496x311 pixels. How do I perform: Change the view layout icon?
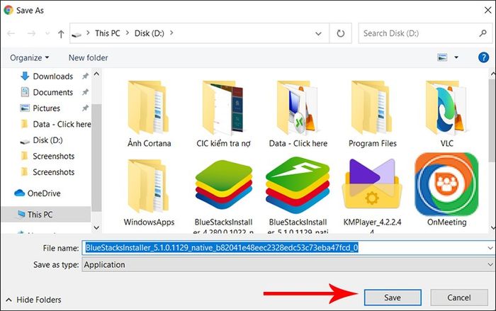(x=442, y=57)
